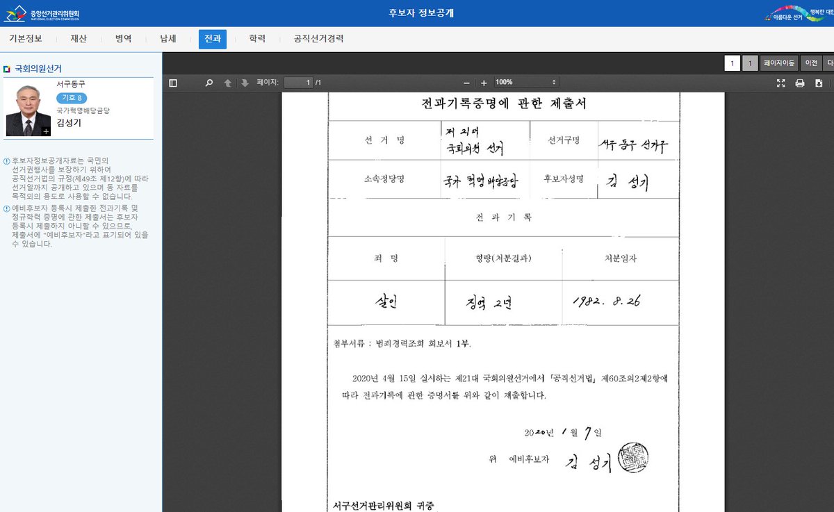This screenshot has height=512, width=834.
Task: Click the 이전 page button
Action: [810, 63]
